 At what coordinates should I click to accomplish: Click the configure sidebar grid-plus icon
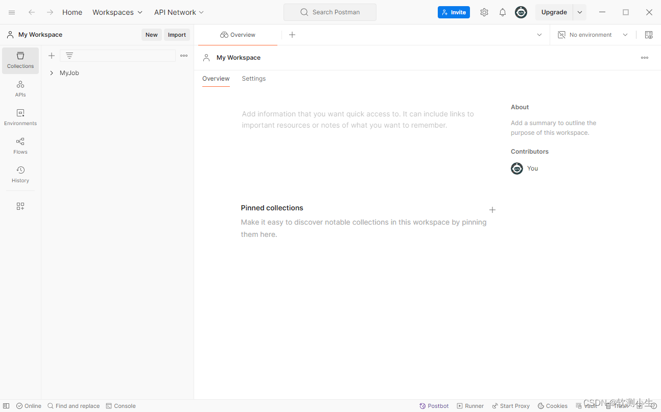click(x=20, y=206)
